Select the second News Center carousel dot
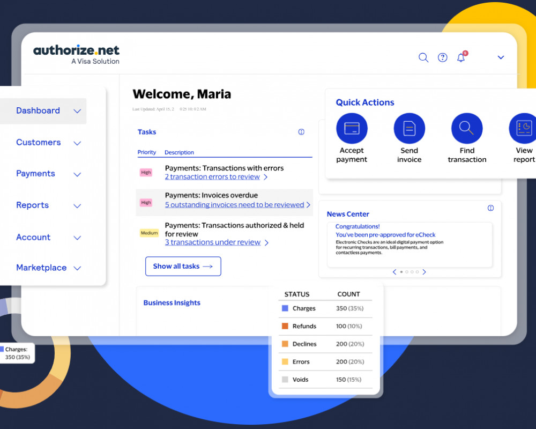This screenshot has width=536, height=429. coord(407,272)
